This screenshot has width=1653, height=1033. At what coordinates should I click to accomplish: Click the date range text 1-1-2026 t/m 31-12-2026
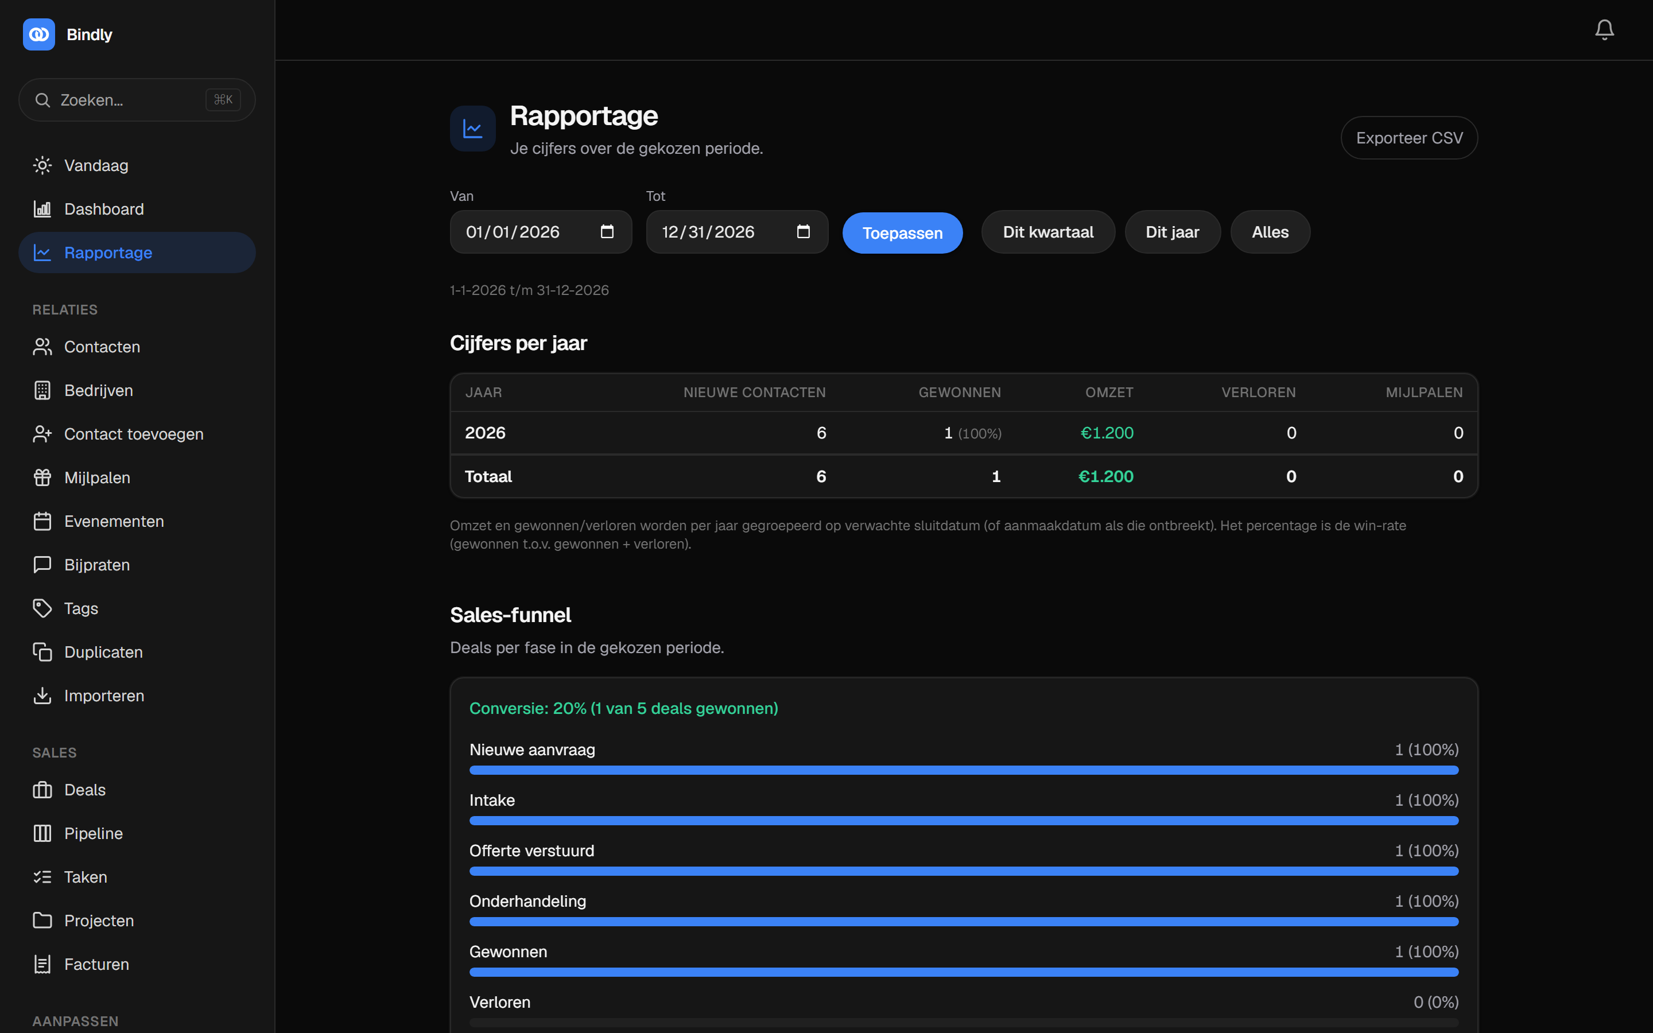(529, 290)
